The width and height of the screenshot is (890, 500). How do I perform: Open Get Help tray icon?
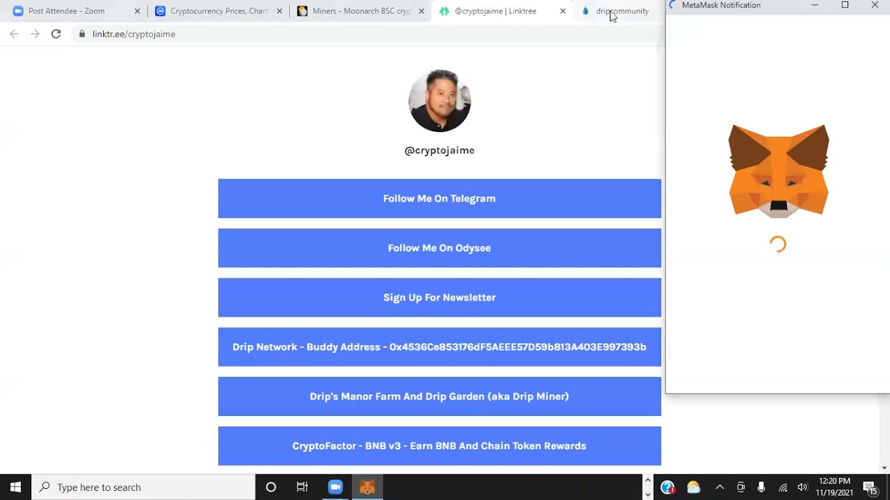[x=667, y=487]
